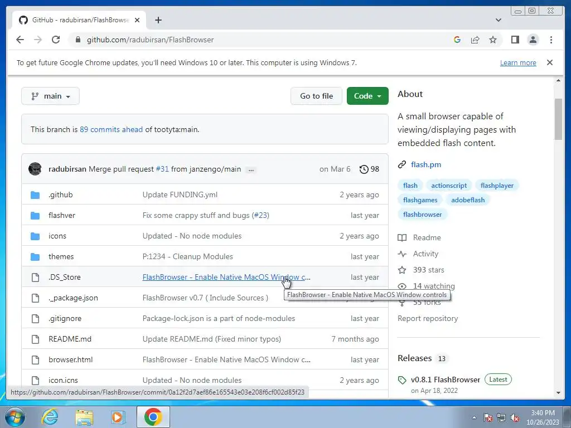Click the forward navigation arrow
571x428 pixels.
pyautogui.click(x=38, y=40)
